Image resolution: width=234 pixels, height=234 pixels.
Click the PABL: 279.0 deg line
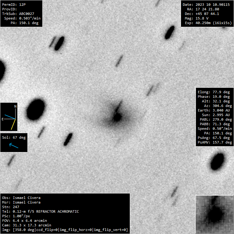(x=216, y=119)
